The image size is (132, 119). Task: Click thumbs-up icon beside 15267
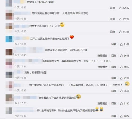120,19
